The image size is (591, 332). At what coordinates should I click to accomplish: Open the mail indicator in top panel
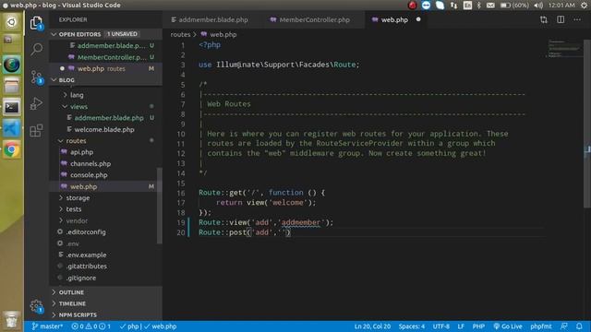(x=490, y=6)
